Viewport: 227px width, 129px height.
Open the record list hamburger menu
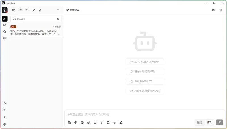(58, 10)
